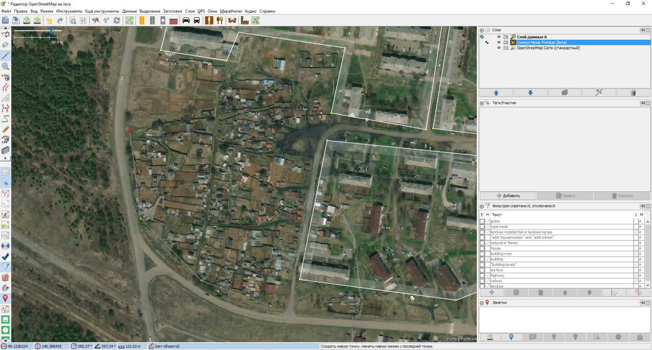The width and height of the screenshot is (652, 350).
Task: Select the OpenStreetMap Carto layer row
Action: tap(565, 48)
